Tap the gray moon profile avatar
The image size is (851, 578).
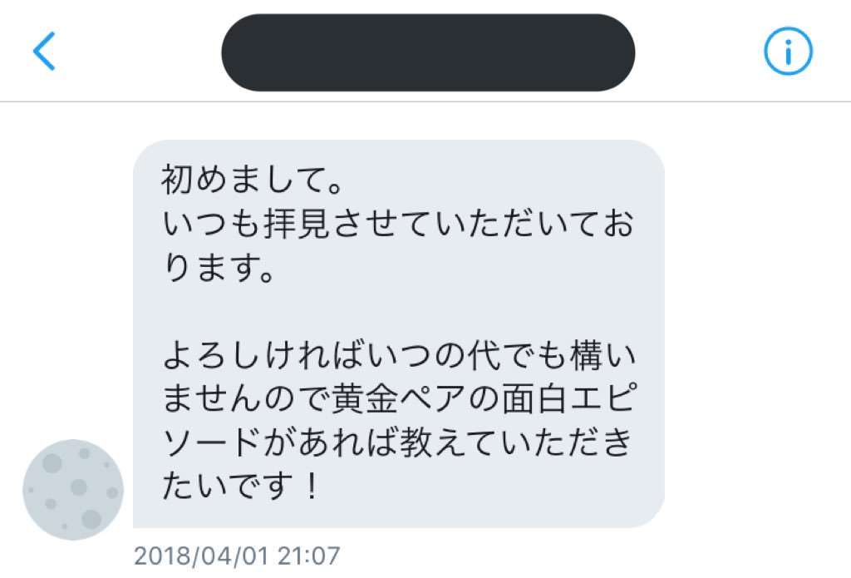(x=73, y=490)
